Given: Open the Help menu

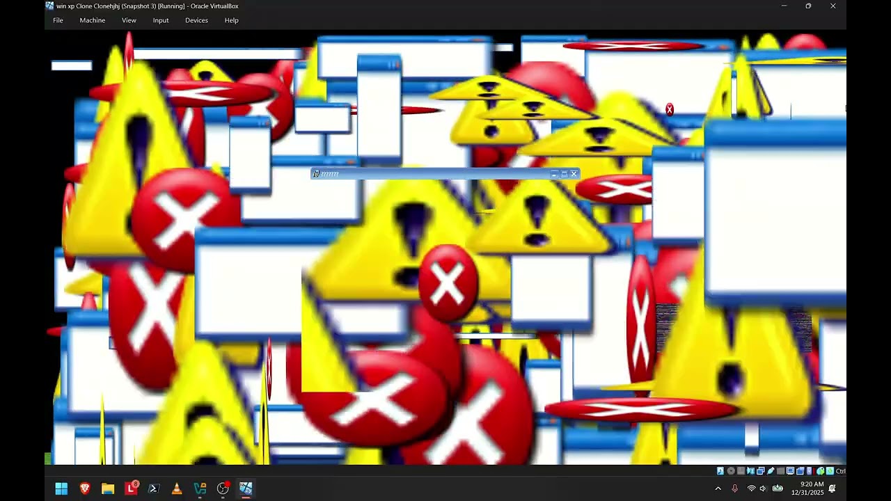Looking at the screenshot, I should (231, 20).
